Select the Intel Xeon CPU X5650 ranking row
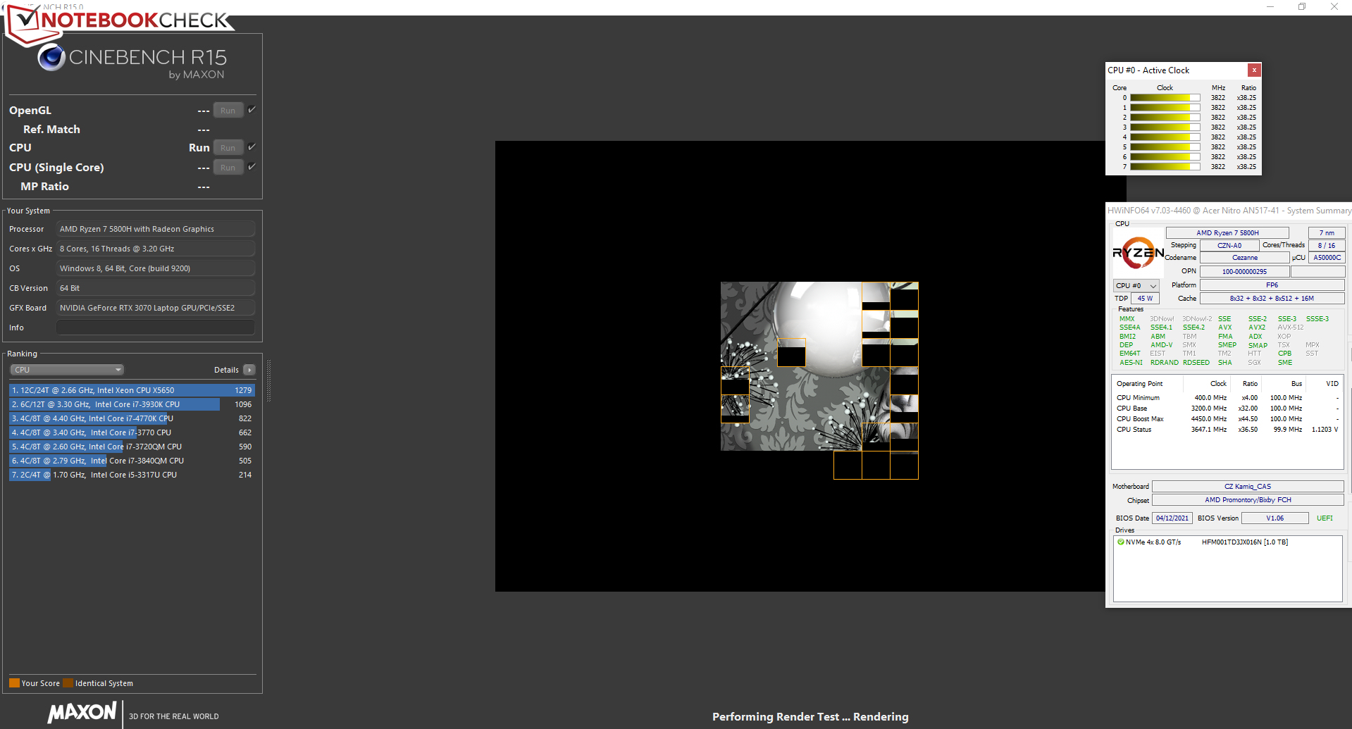 [x=132, y=390]
